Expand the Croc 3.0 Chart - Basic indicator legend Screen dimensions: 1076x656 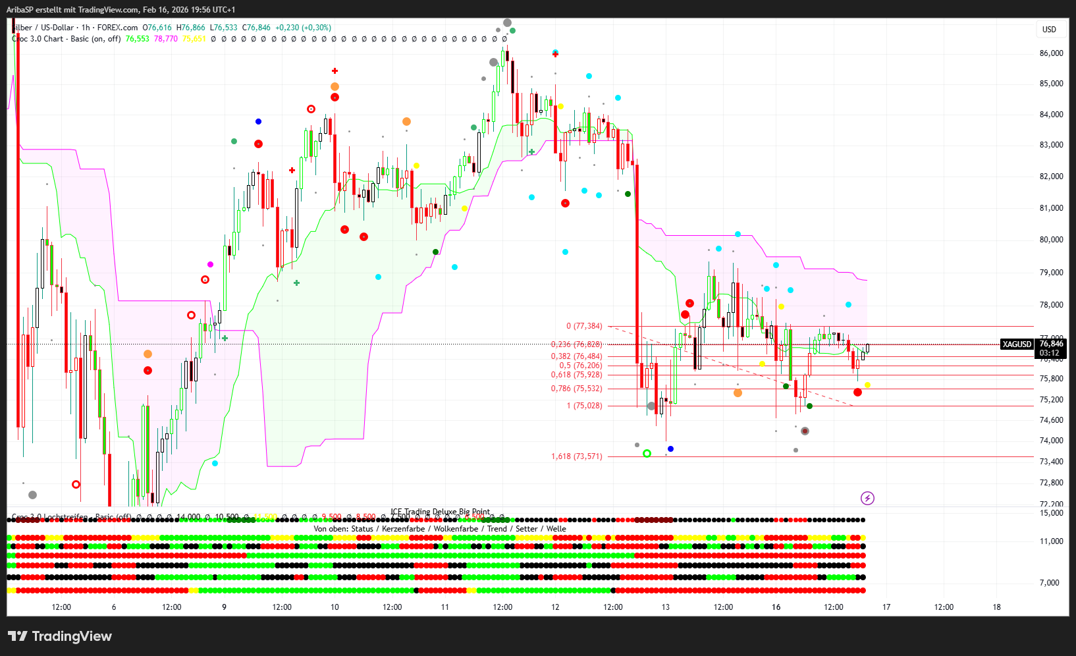coord(66,39)
